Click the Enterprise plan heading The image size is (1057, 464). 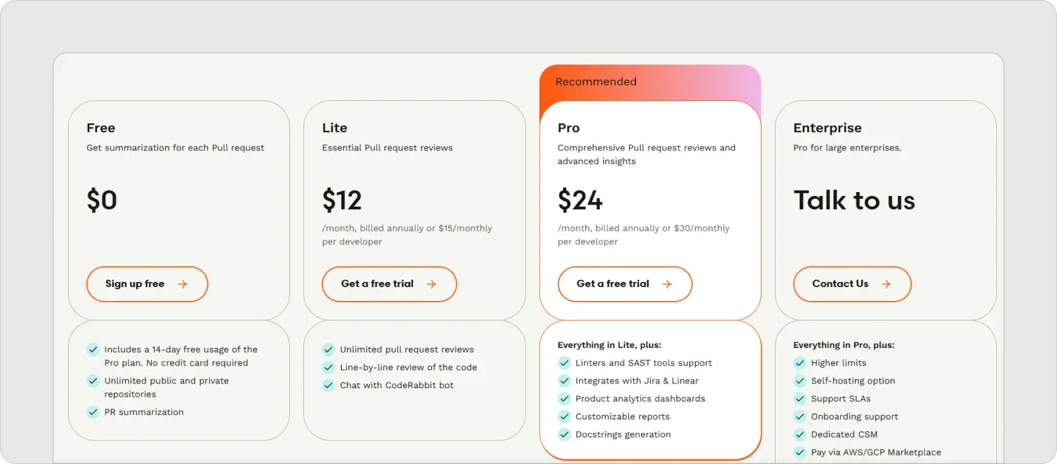(x=827, y=128)
